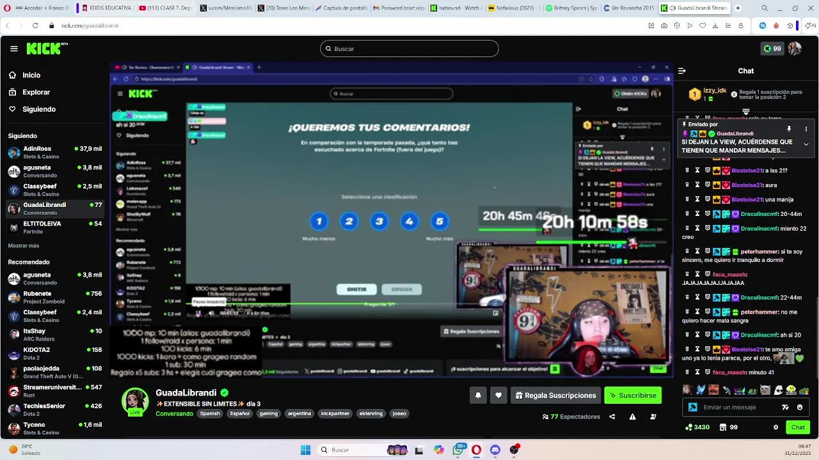Click the Buscar search field on Kick
The image size is (819, 460).
point(409,49)
